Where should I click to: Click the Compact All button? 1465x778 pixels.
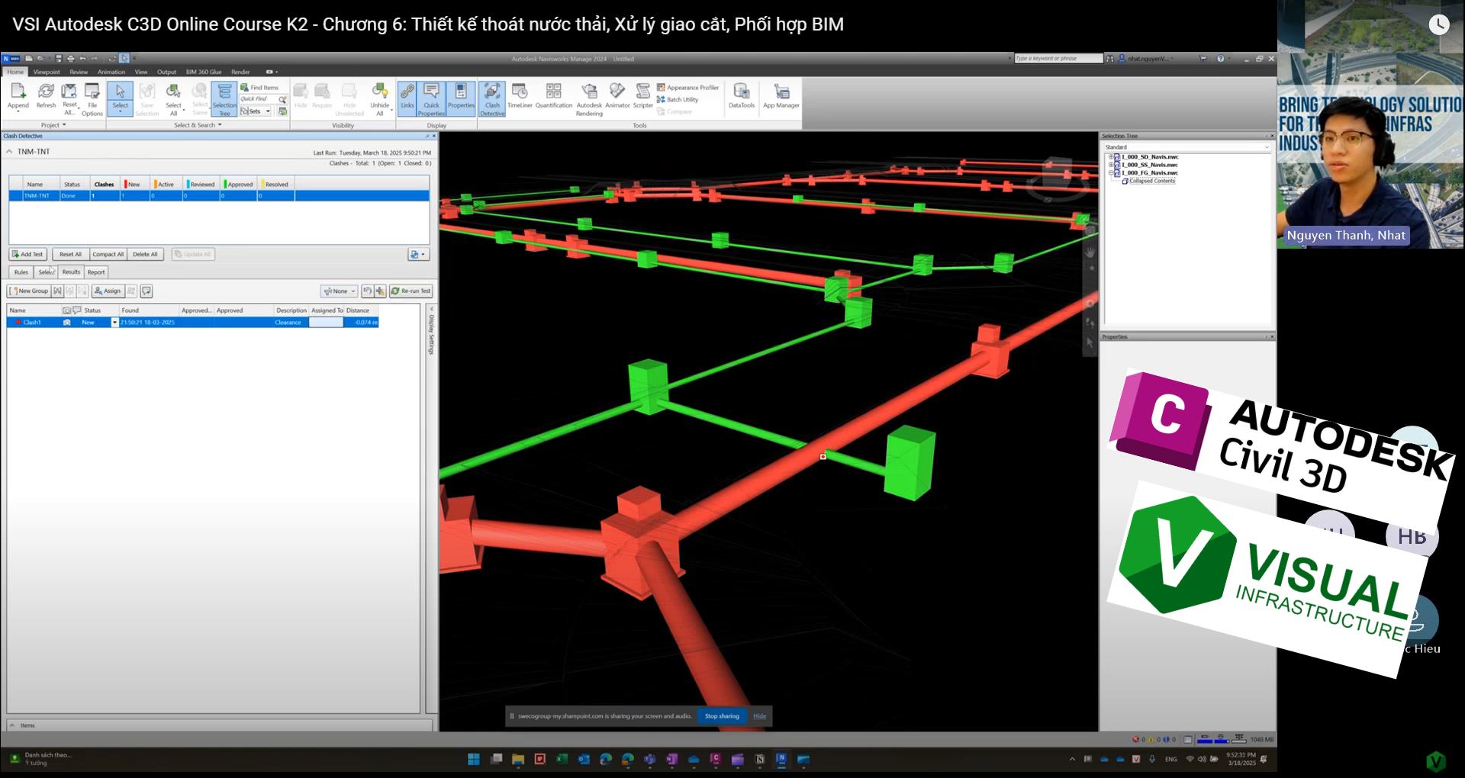coord(108,254)
